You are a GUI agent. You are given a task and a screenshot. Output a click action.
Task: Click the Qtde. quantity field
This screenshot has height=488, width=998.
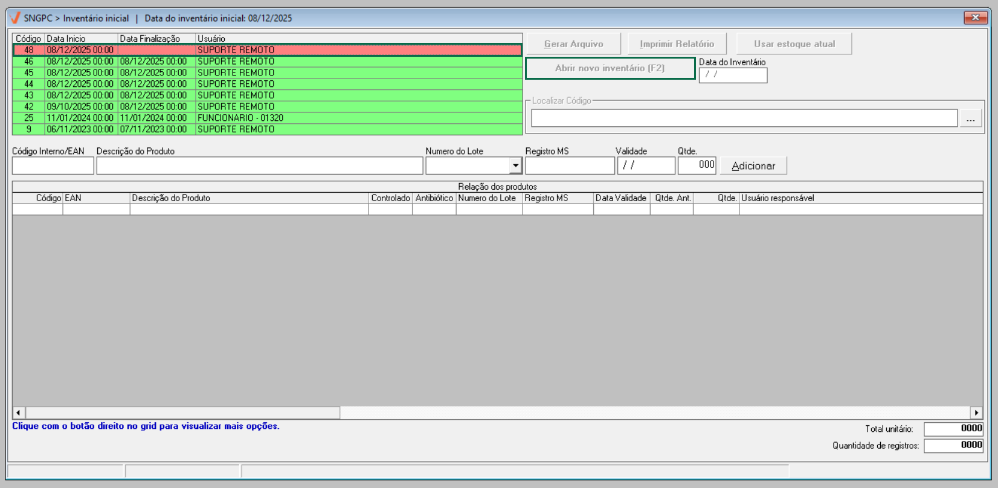click(x=697, y=165)
